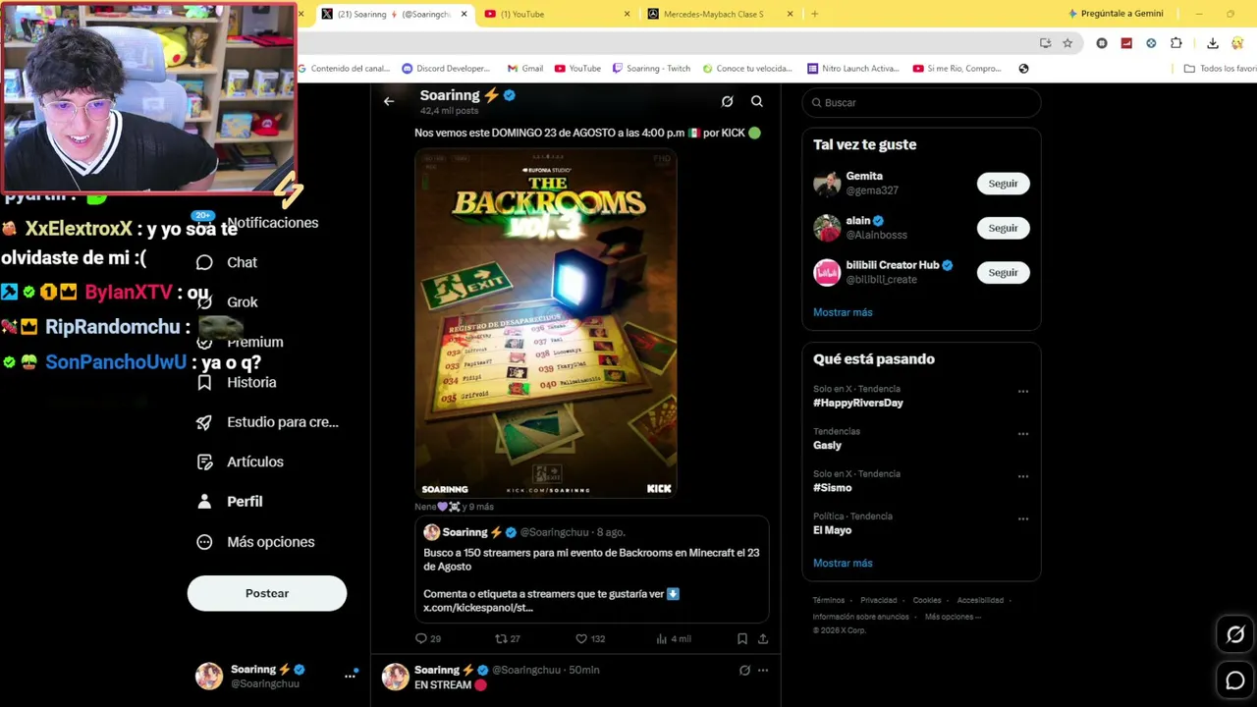
Task: Open the floating Grok button at right edge
Action: tap(1235, 634)
